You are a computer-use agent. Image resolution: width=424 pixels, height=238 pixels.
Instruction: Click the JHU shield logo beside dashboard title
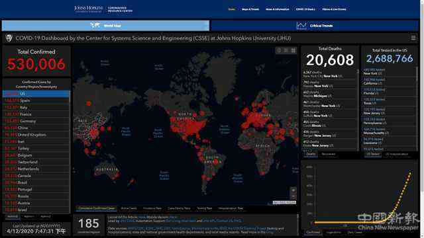pos(9,38)
